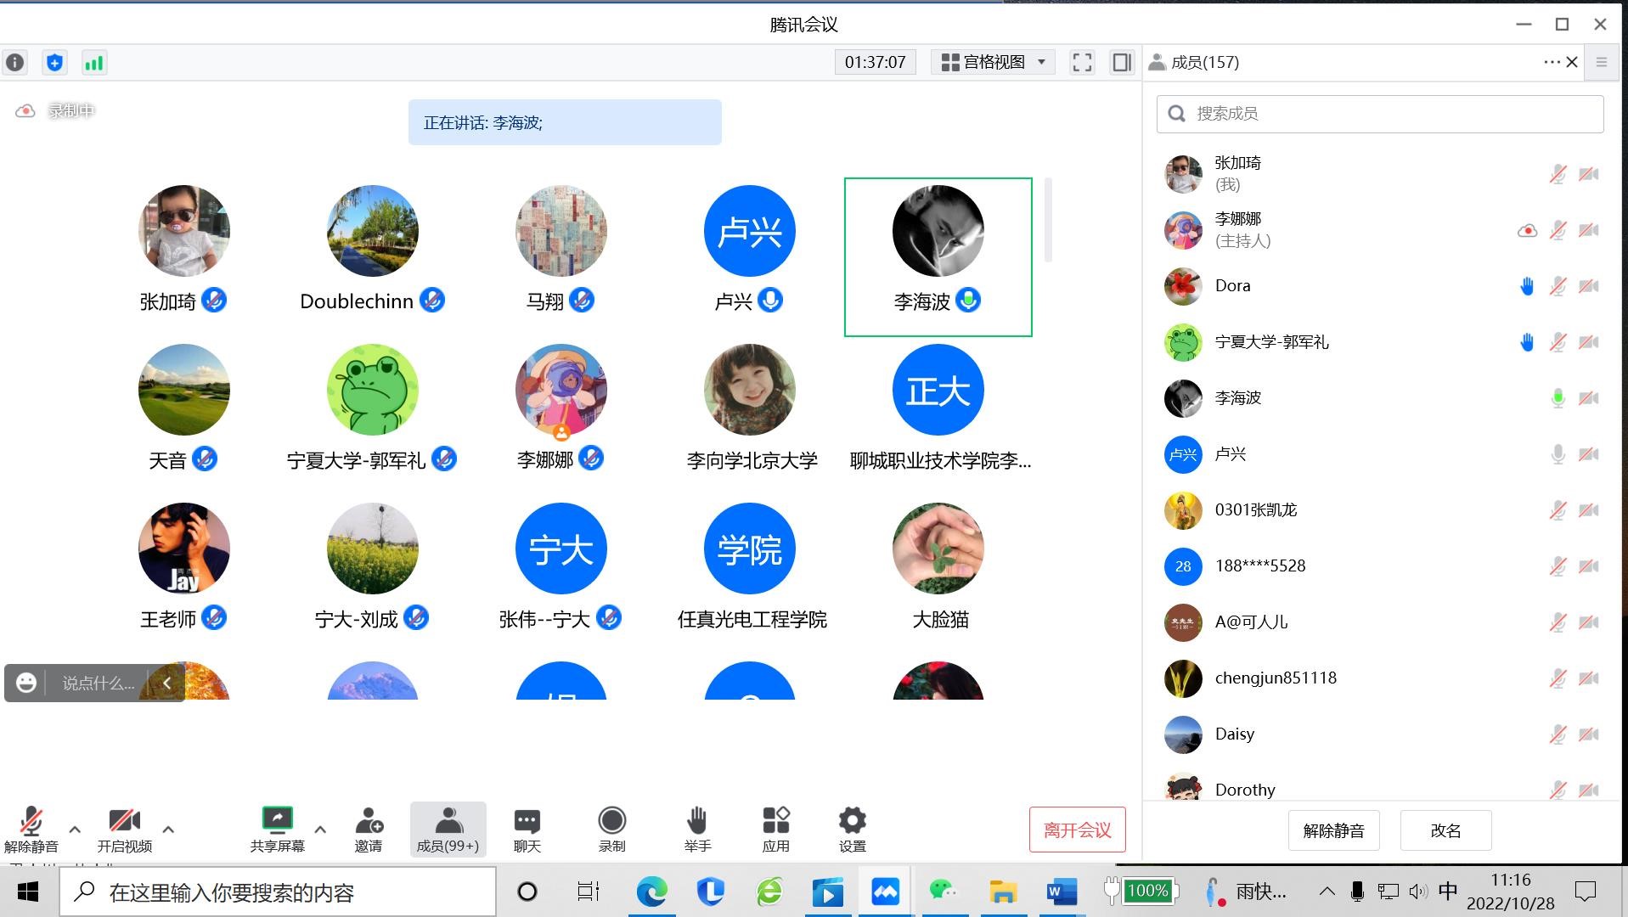Screen dimensions: 1628x917
Task: Click the 改名 rename button
Action: click(x=1445, y=830)
